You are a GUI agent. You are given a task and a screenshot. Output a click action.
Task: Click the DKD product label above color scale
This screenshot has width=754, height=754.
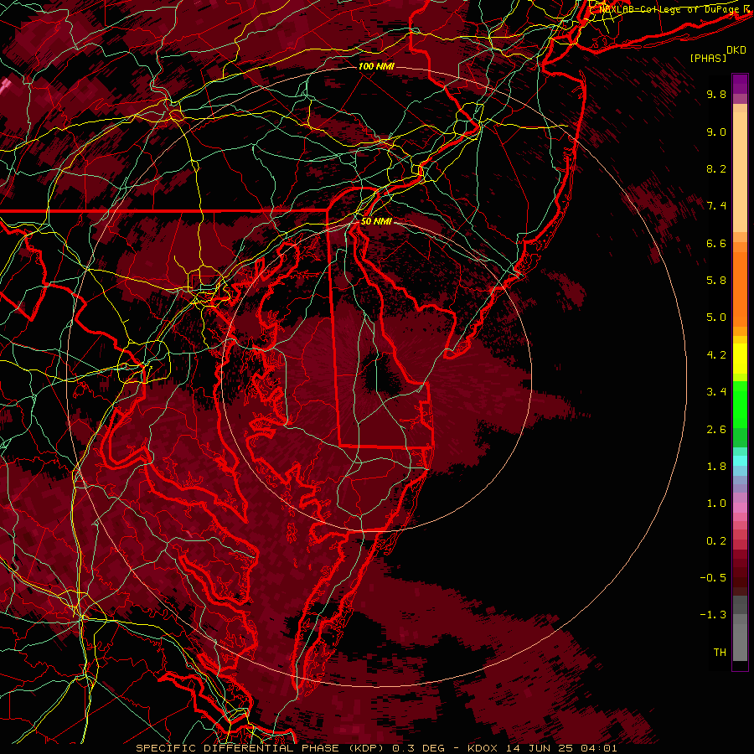(736, 50)
